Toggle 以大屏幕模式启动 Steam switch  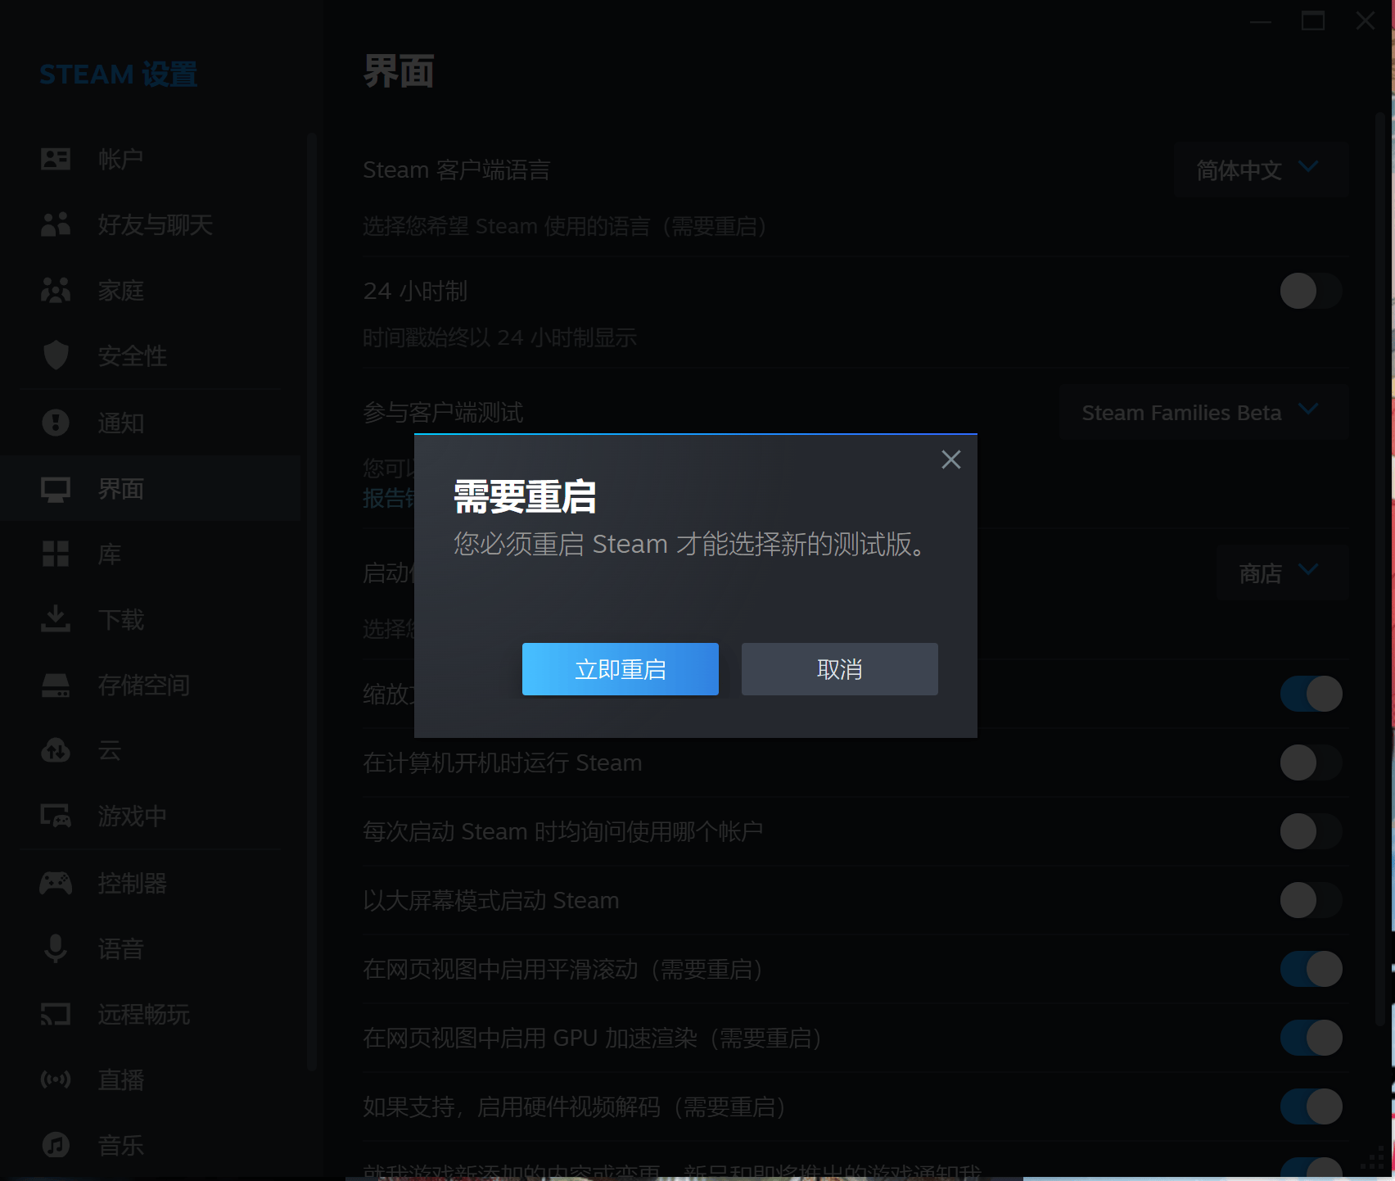point(1311,900)
